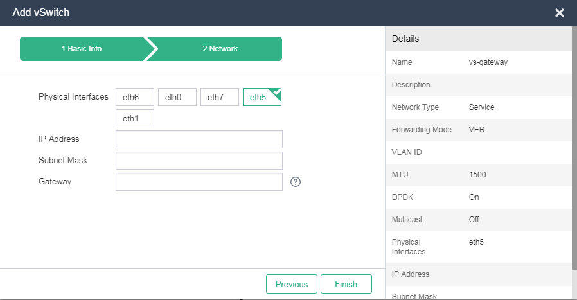Deselect the eth5 physical interface
Image resolution: width=577 pixels, height=300 pixels.
pos(262,97)
